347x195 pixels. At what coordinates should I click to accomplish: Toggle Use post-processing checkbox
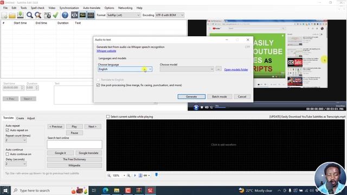(x=98, y=85)
